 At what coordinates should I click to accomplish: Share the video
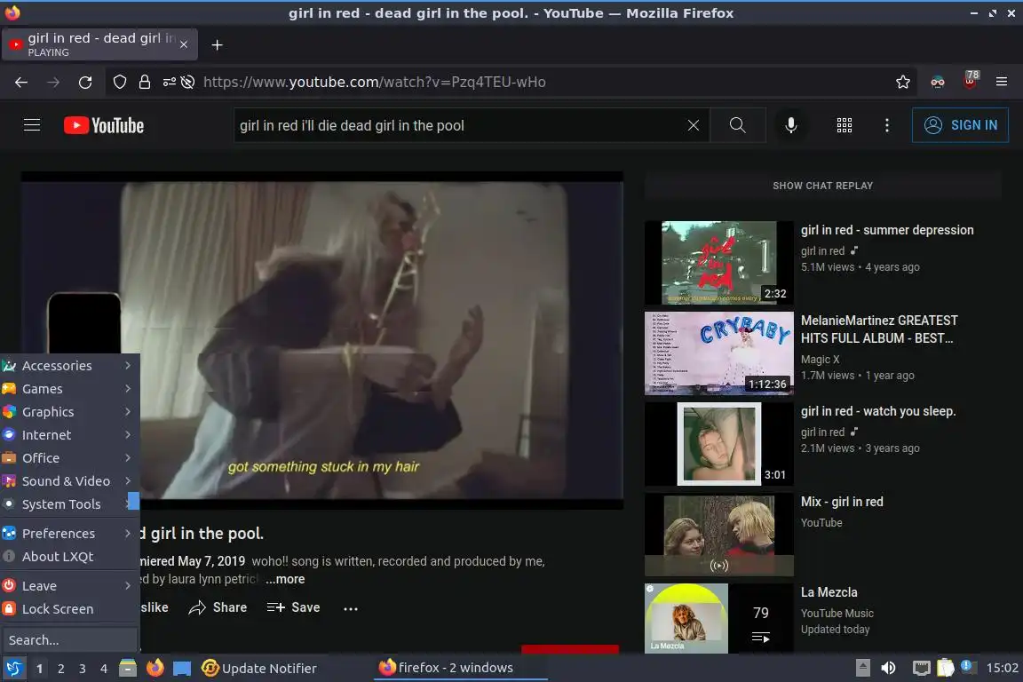coord(218,608)
